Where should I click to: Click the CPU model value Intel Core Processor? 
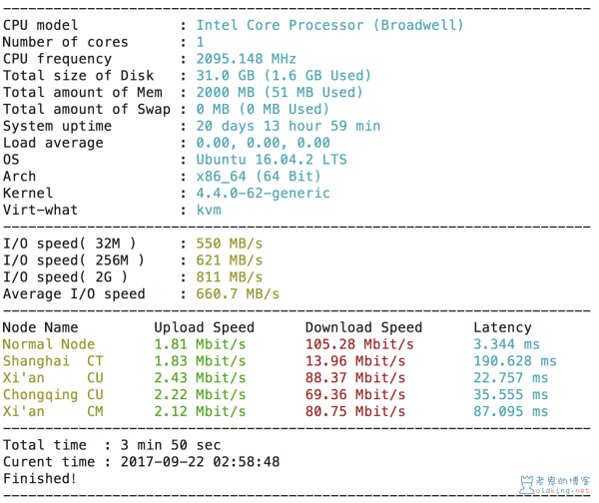329,25
